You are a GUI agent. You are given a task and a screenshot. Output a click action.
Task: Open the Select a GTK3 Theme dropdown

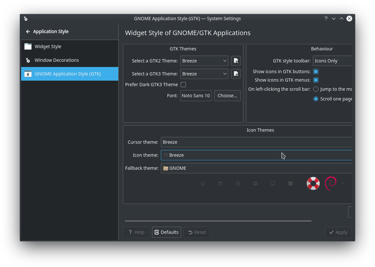coord(204,73)
